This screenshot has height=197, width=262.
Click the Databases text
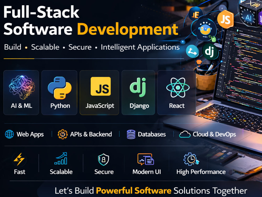click(x=152, y=134)
